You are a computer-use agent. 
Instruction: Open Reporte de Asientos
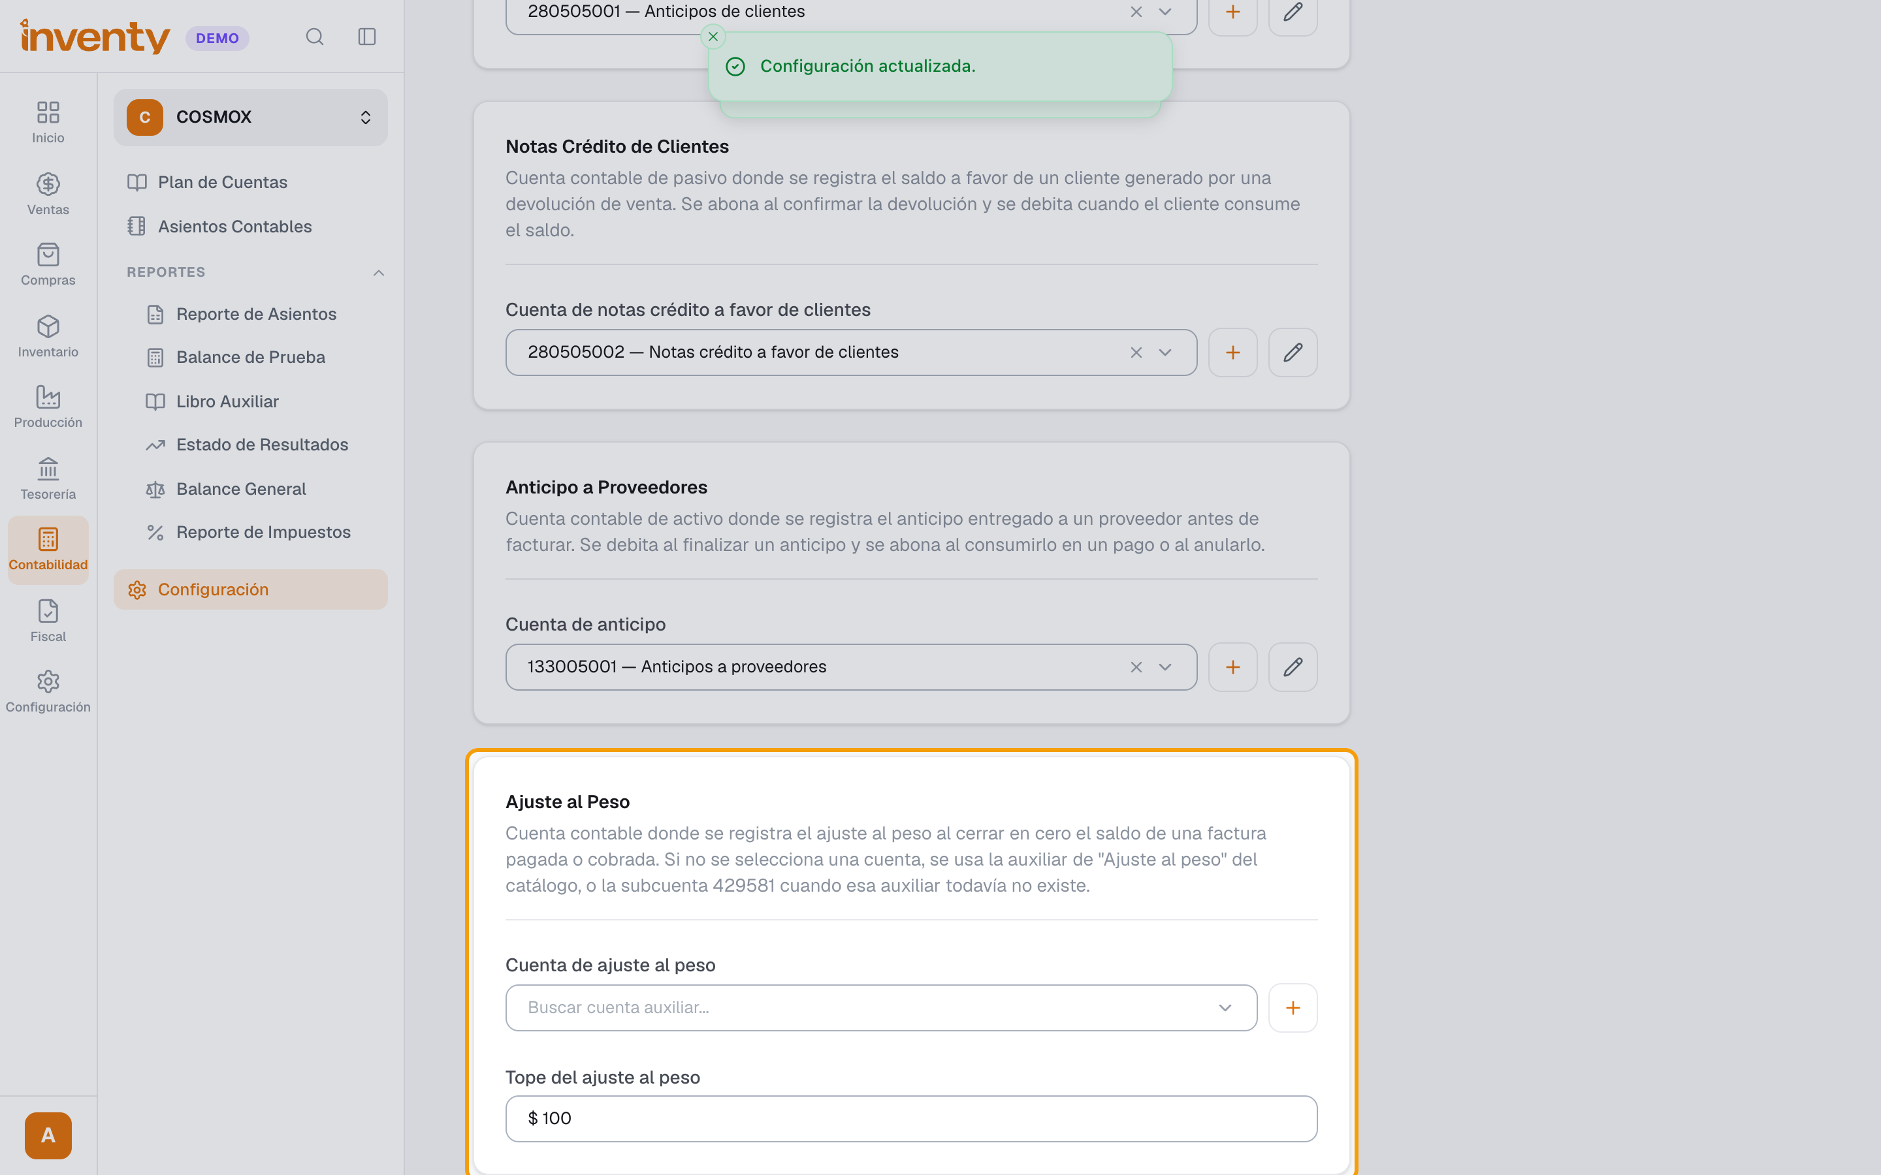[x=259, y=314]
